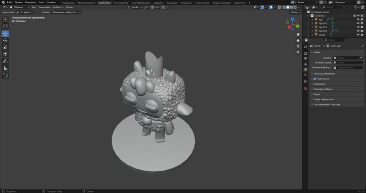
Task: Select the Annotate tool
Action: point(5,62)
